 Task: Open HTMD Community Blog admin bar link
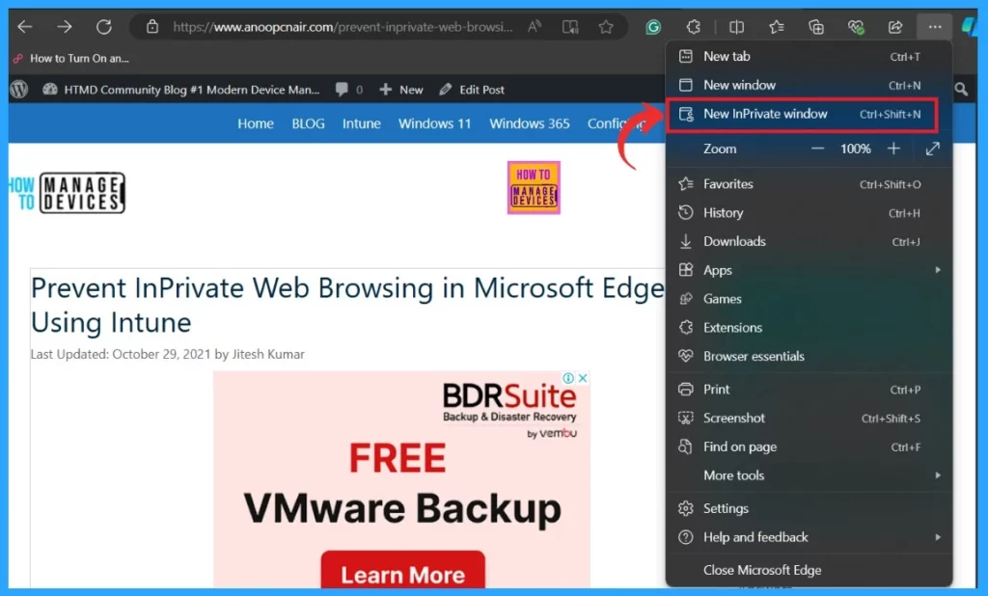[180, 90]
